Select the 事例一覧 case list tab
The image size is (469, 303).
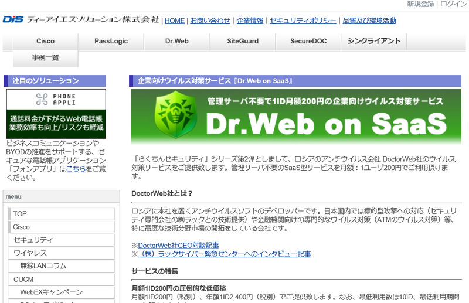45,58
